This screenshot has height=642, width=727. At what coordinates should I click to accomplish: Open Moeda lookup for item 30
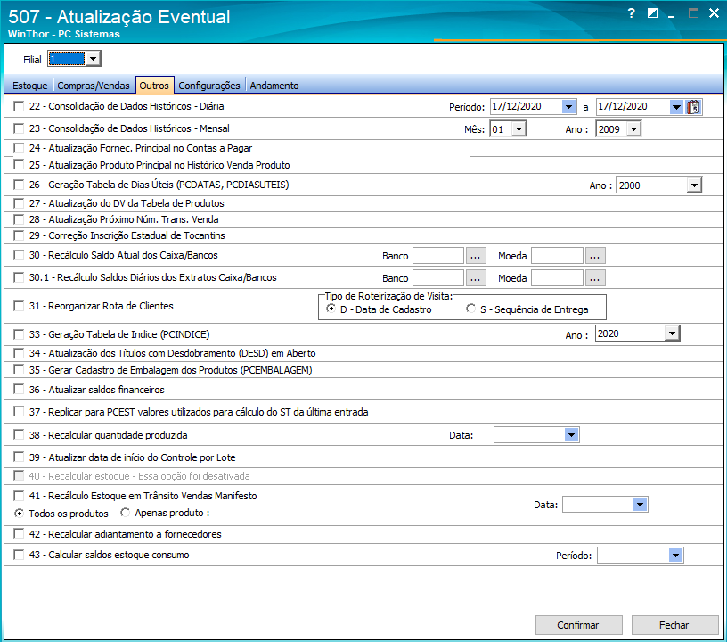pyautogui.click(x=595, y=256)
